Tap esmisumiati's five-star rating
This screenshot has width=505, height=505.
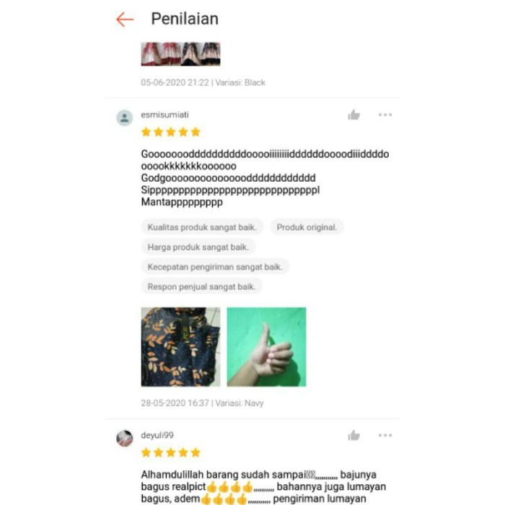point(171,132)
